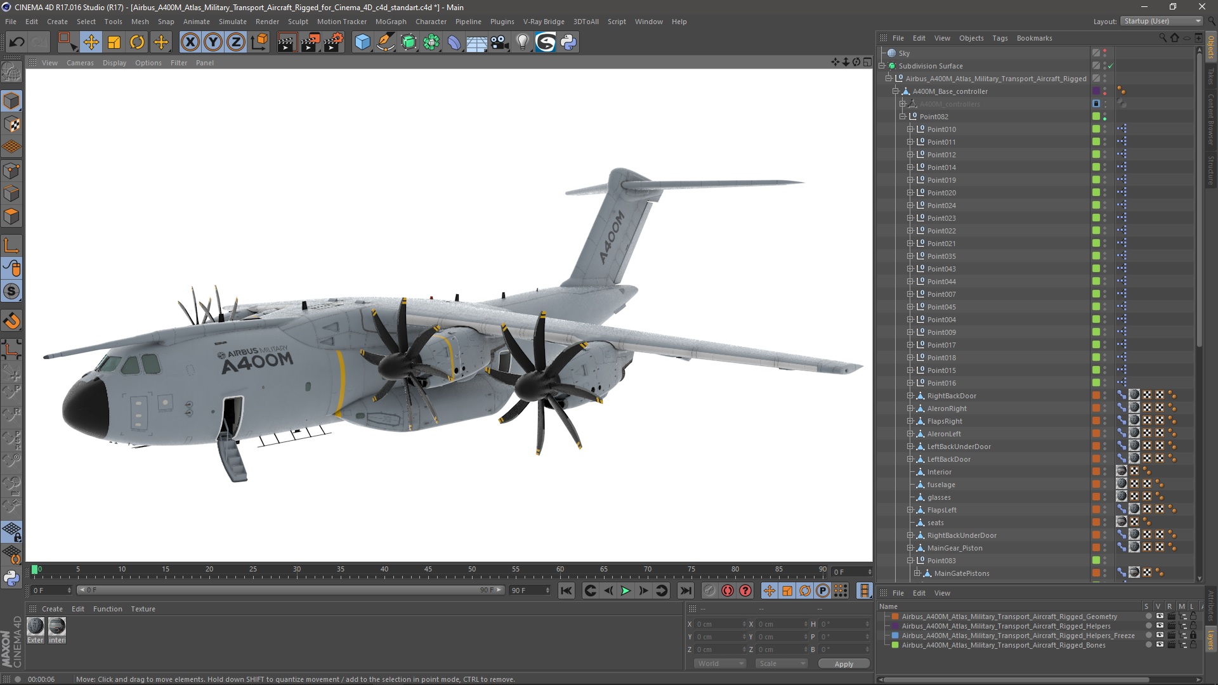Expand the Point010 object
1218x685 pixels.
pyautogui.click(x=910, y=129)
